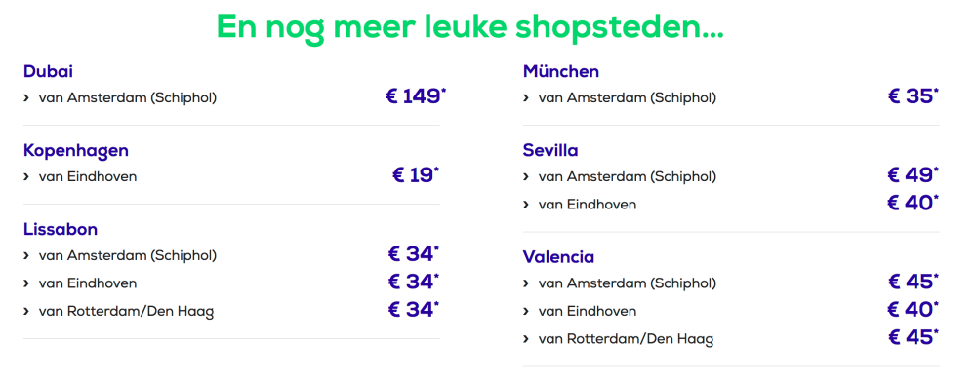Screen dimensions: 976x378
Task: Open the Valencia destination heading
Action: pyautogui.click(x=558, y=257)
